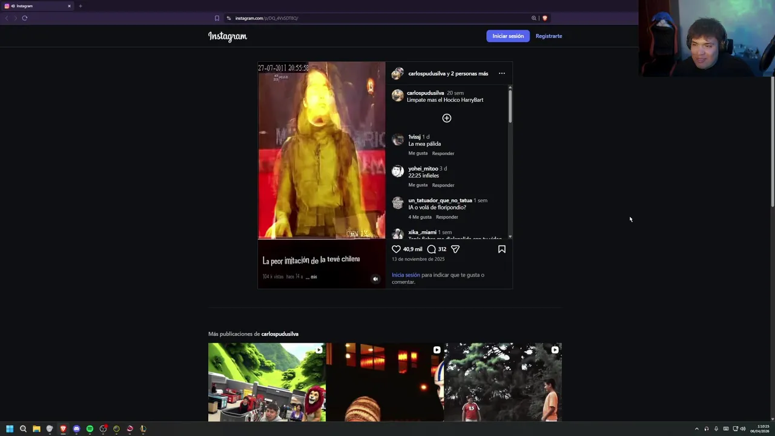Image resolution: width=775 pixels, height=436 pixels.
Task: Show hidden system tray icons
Action: pos(696,429)
